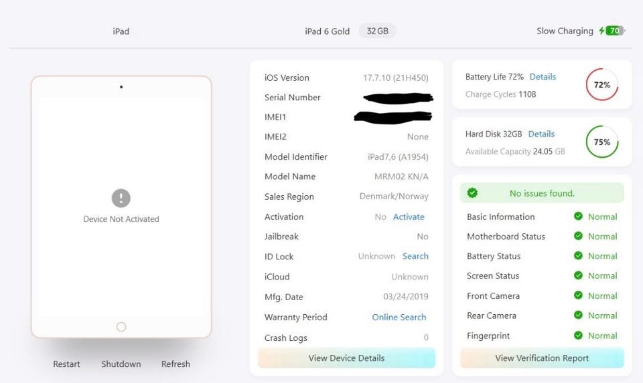Screen dimensions: 643x383
Task: Click Model Identifier value iPad7,6 (A1954)
Action: click(398, 156)
